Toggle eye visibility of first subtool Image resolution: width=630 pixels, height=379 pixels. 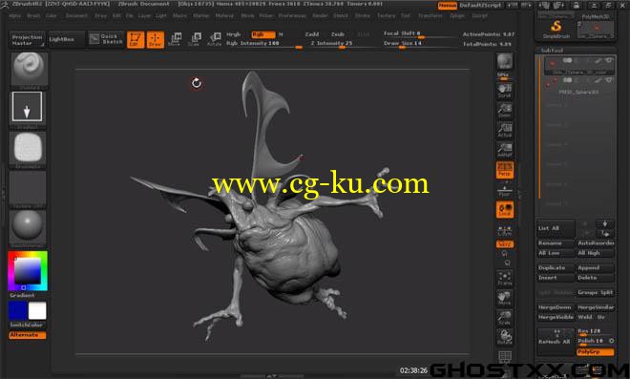pos(609,60)
